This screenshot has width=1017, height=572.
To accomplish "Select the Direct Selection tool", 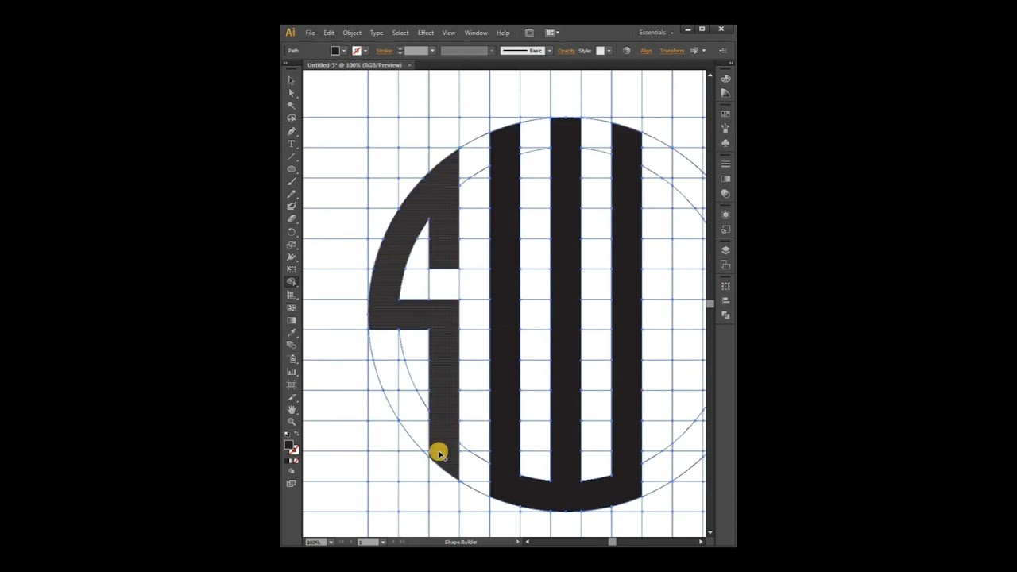I will pyautogui.click(x=292, y=93).
